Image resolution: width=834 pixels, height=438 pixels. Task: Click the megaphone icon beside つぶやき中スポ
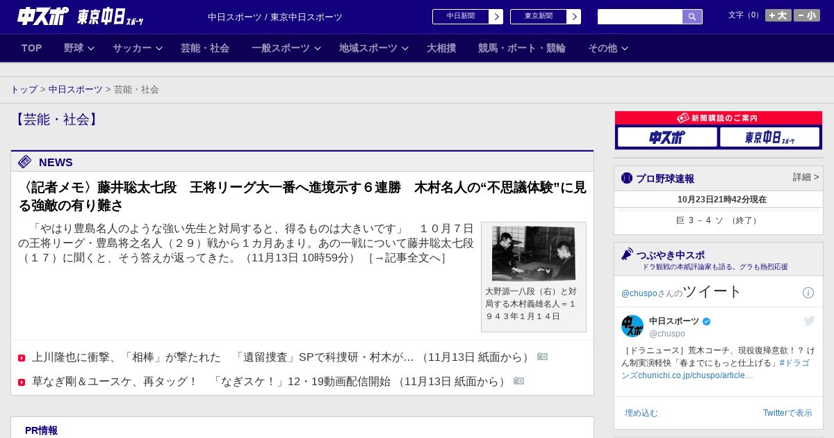[x=627, y=254]
